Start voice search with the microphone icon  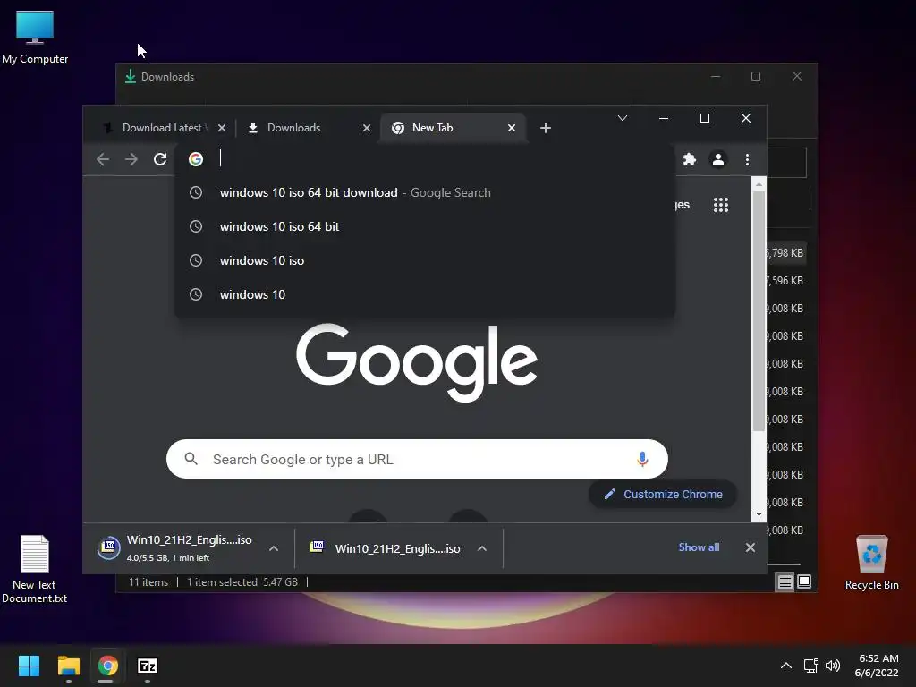coord(642,459)
